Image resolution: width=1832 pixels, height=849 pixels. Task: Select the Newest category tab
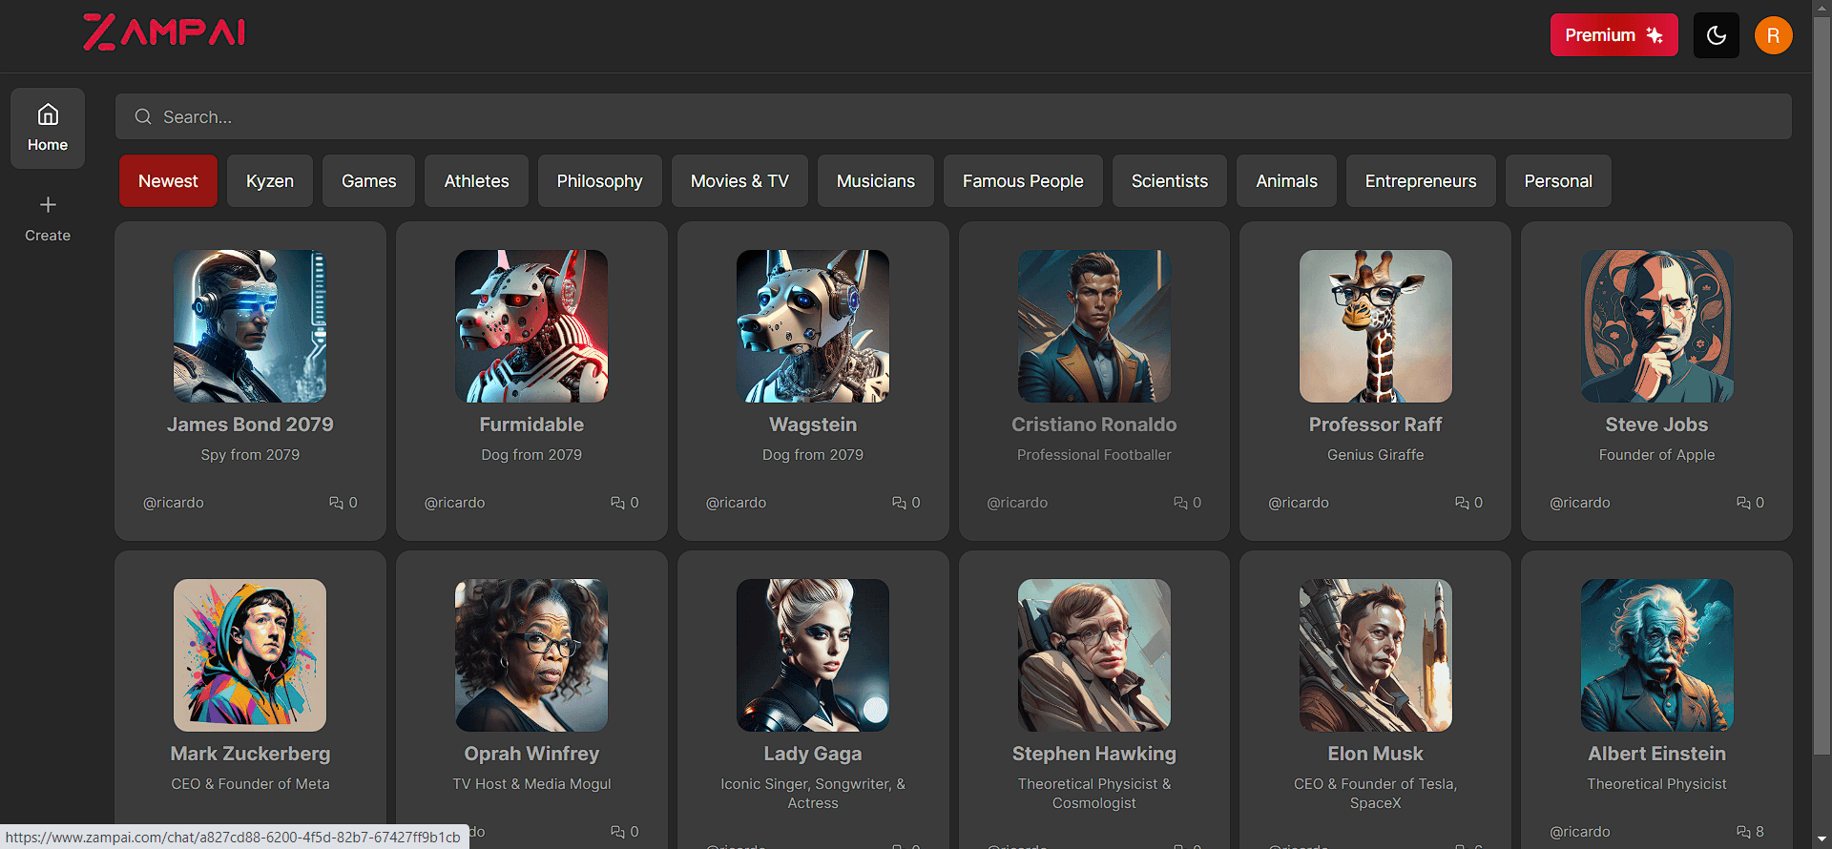168,181
